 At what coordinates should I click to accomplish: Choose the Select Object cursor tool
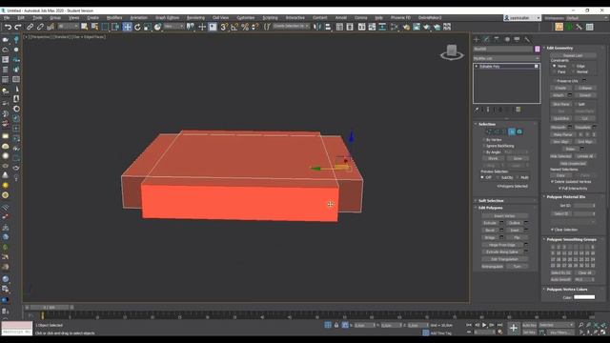[x=85, y=27]
